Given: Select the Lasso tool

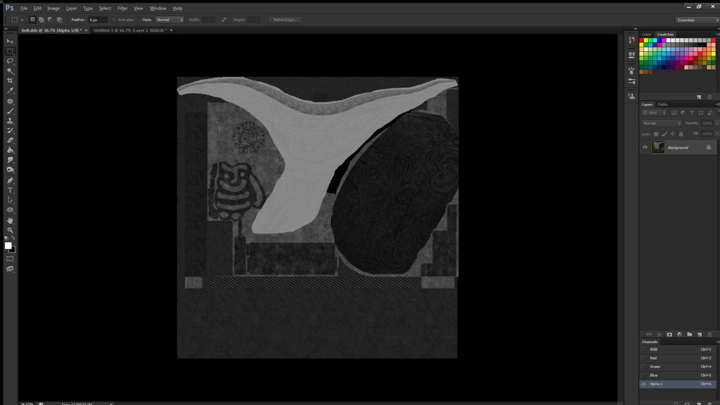Looking at the screenshot, I should (x=10, y=61).
